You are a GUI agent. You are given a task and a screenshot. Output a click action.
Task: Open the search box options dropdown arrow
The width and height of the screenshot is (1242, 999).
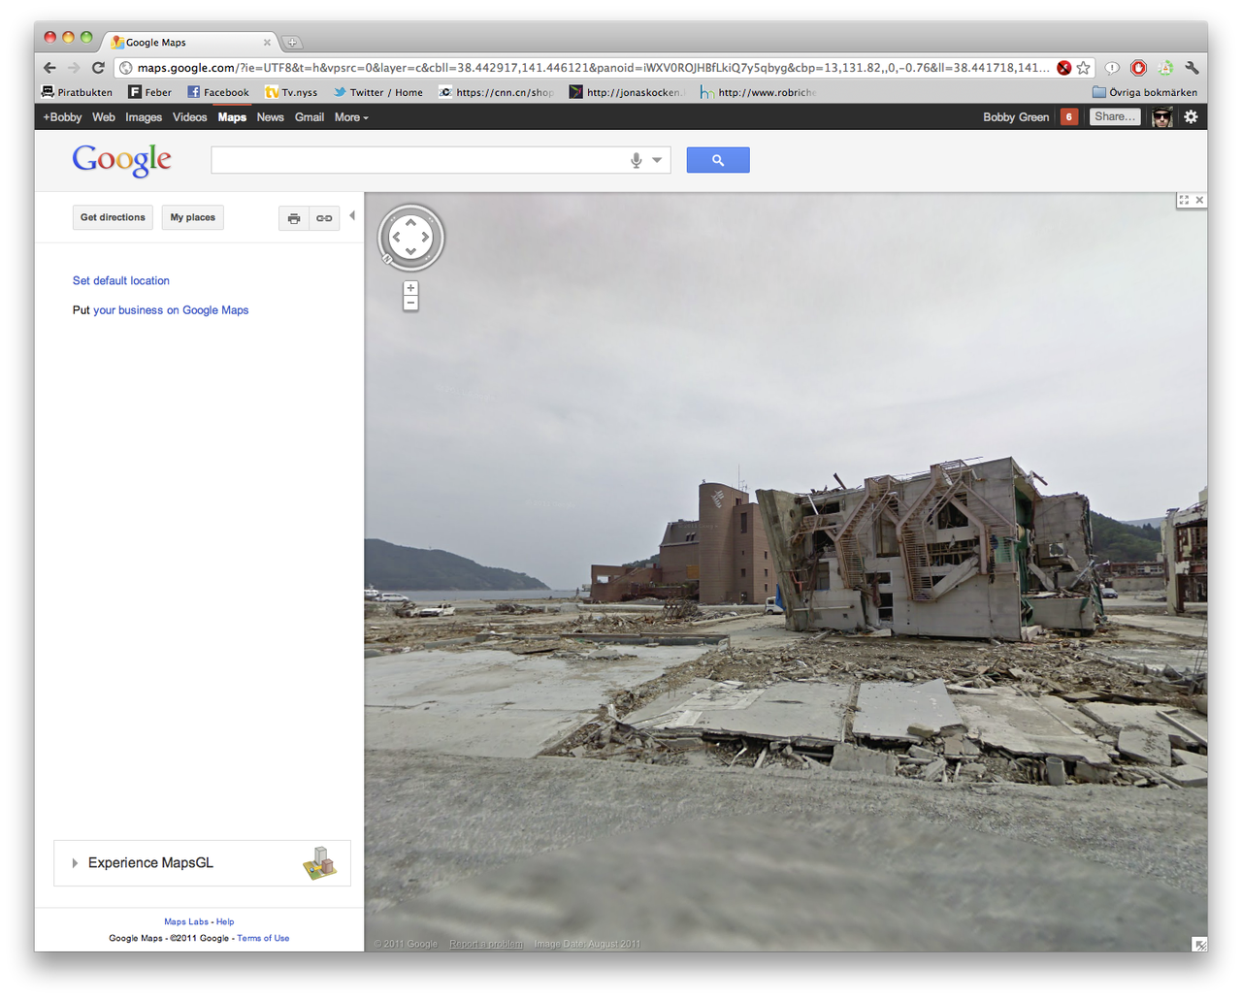(x=657, y=160)
